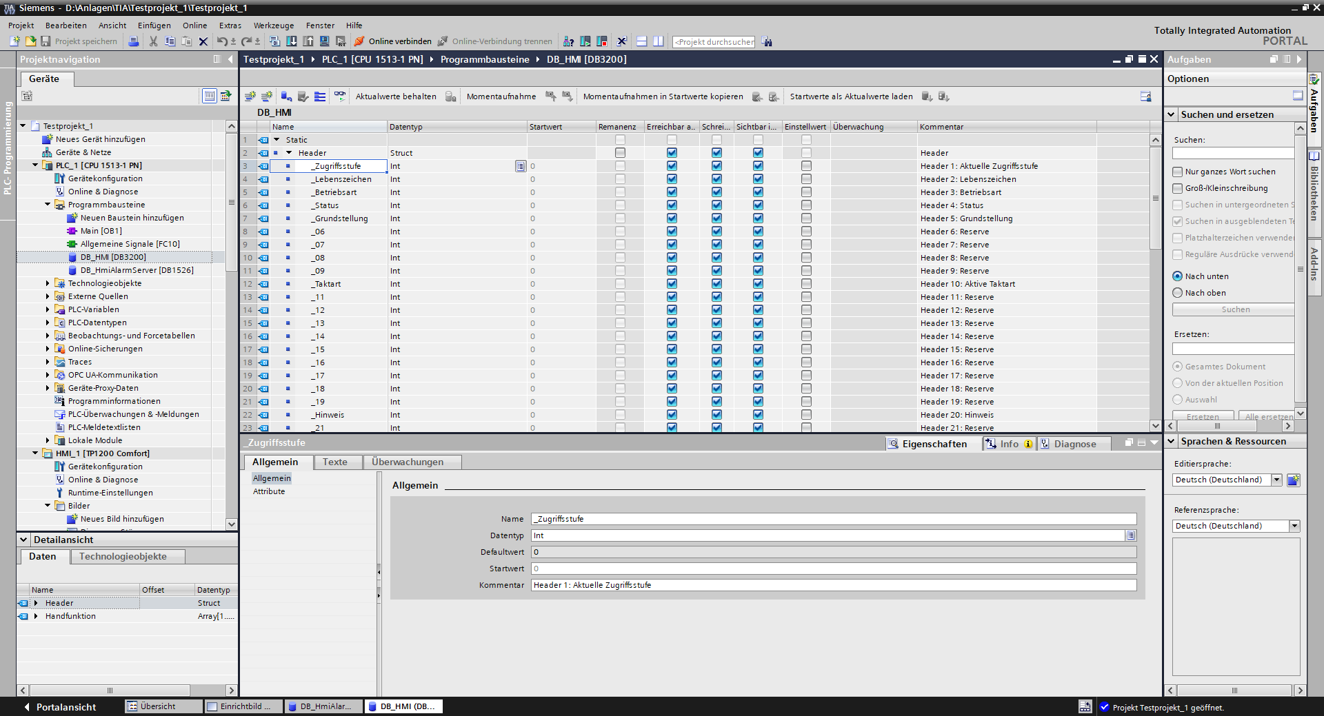Expand Handfunktion in Detailansicht
Viewport: 1324px width, 716px height.
pyautogui.click(x=36, y=616)
